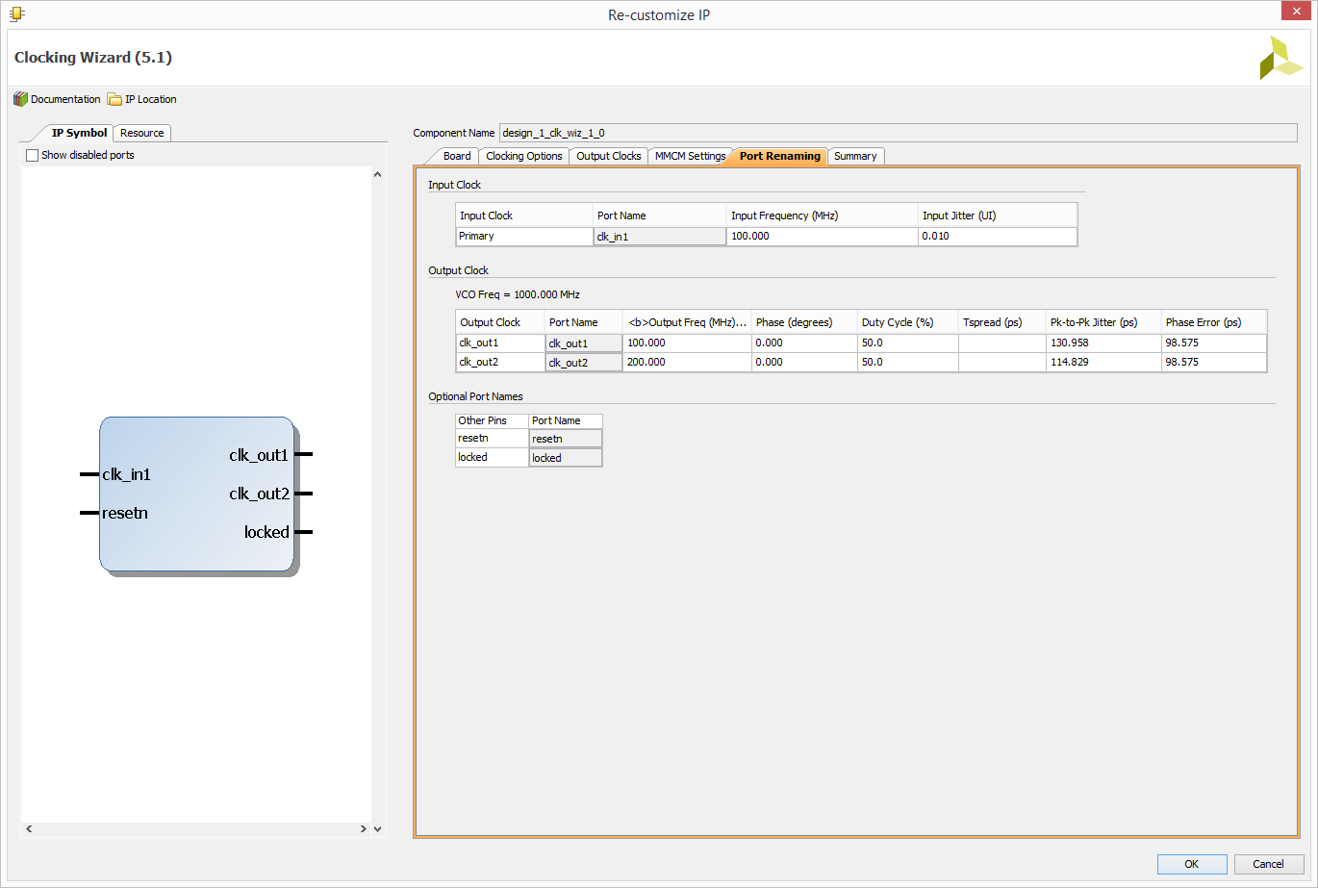Click the Primary input clock cell
This screenshot has height=888, width=1318.
[524, 236]
